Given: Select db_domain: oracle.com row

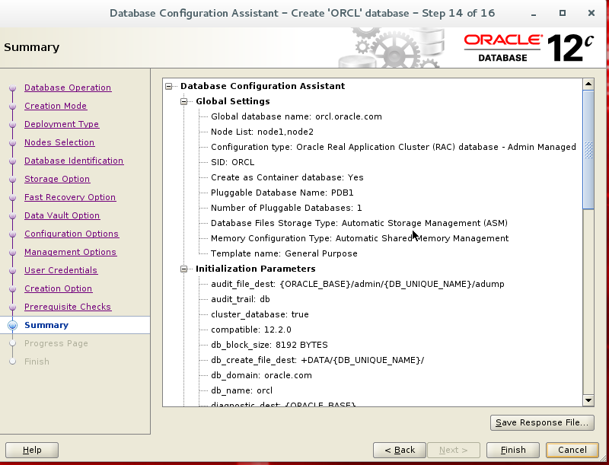Looking at the screenshot, I should [261, 375].
